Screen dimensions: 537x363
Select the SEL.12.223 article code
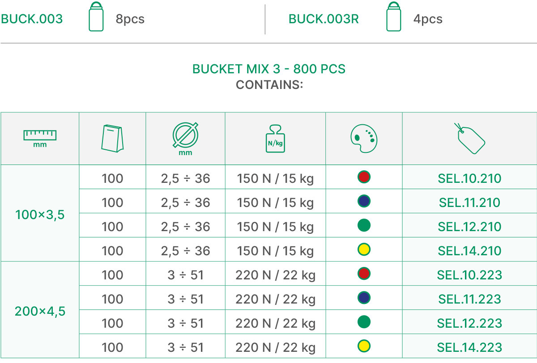point(469,323)
